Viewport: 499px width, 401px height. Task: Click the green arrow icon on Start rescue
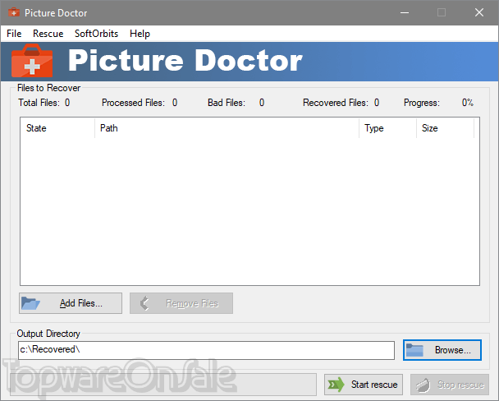pyautogui.click(x=336, y=385)
